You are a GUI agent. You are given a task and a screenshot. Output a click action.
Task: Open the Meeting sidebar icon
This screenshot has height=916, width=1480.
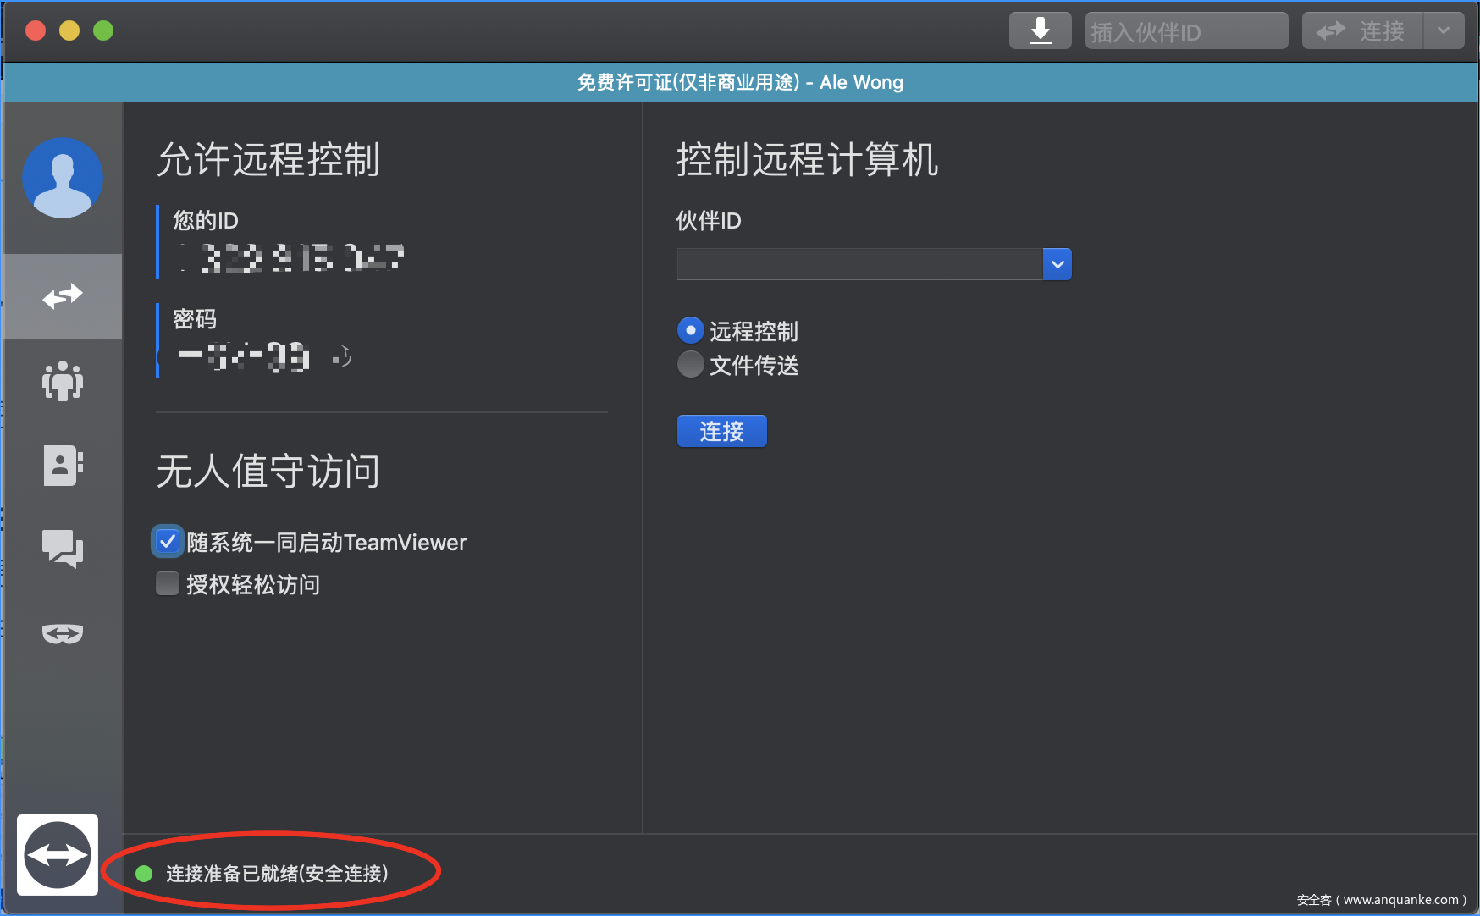click(63, 381)
